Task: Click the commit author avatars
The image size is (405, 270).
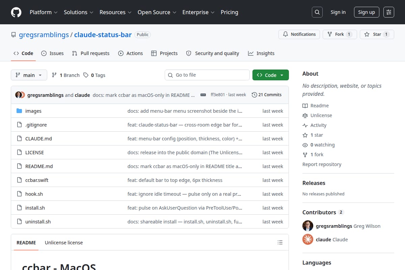Action: click(20, 95)
